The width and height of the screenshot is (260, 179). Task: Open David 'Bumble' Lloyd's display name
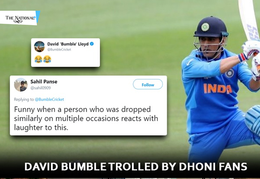(x=68, y=44)
